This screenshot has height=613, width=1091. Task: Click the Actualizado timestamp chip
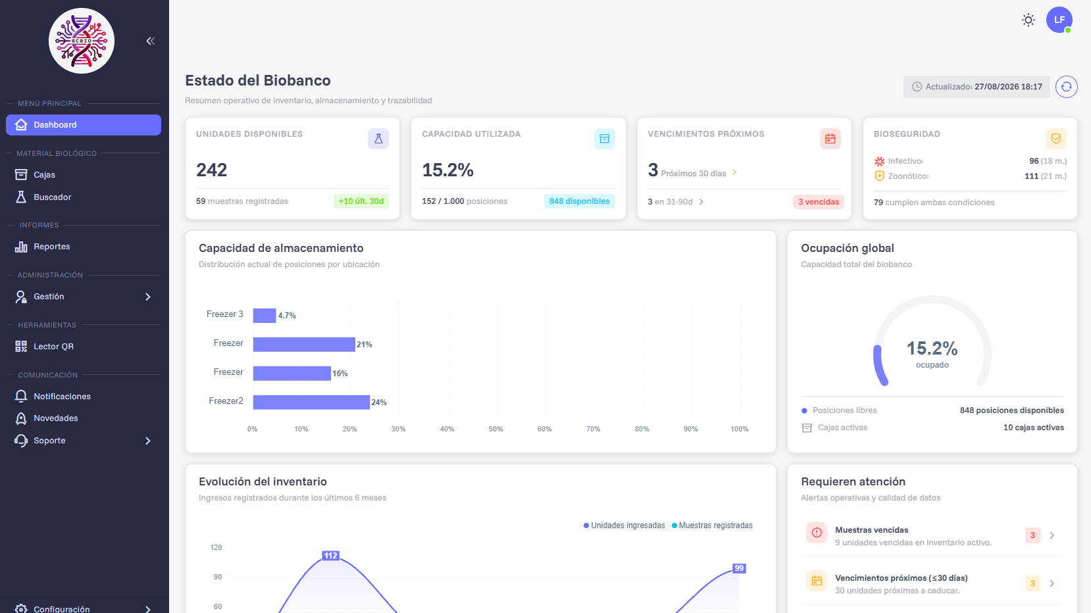click(x=977, y=87)
